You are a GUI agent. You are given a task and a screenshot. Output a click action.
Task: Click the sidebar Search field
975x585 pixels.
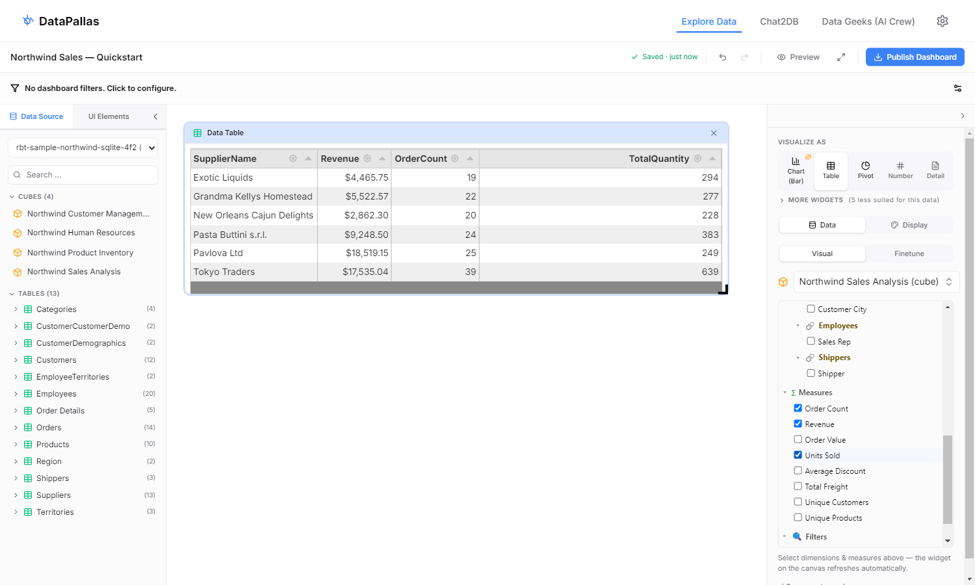click(83, 175)
